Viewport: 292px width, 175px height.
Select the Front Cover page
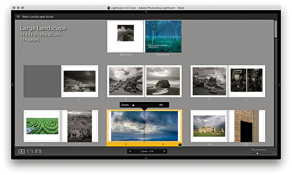tap(163, 37)
